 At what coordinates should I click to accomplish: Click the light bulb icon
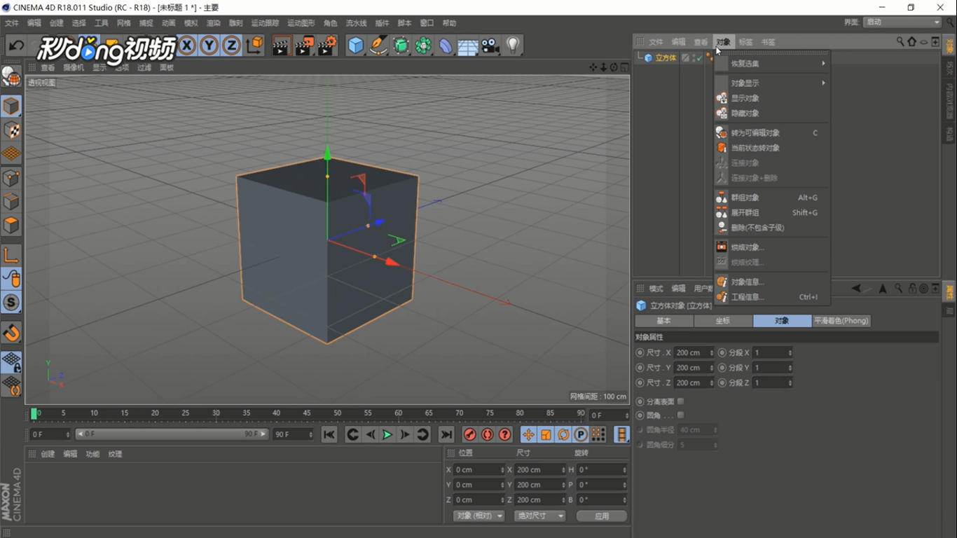(513, 46)
